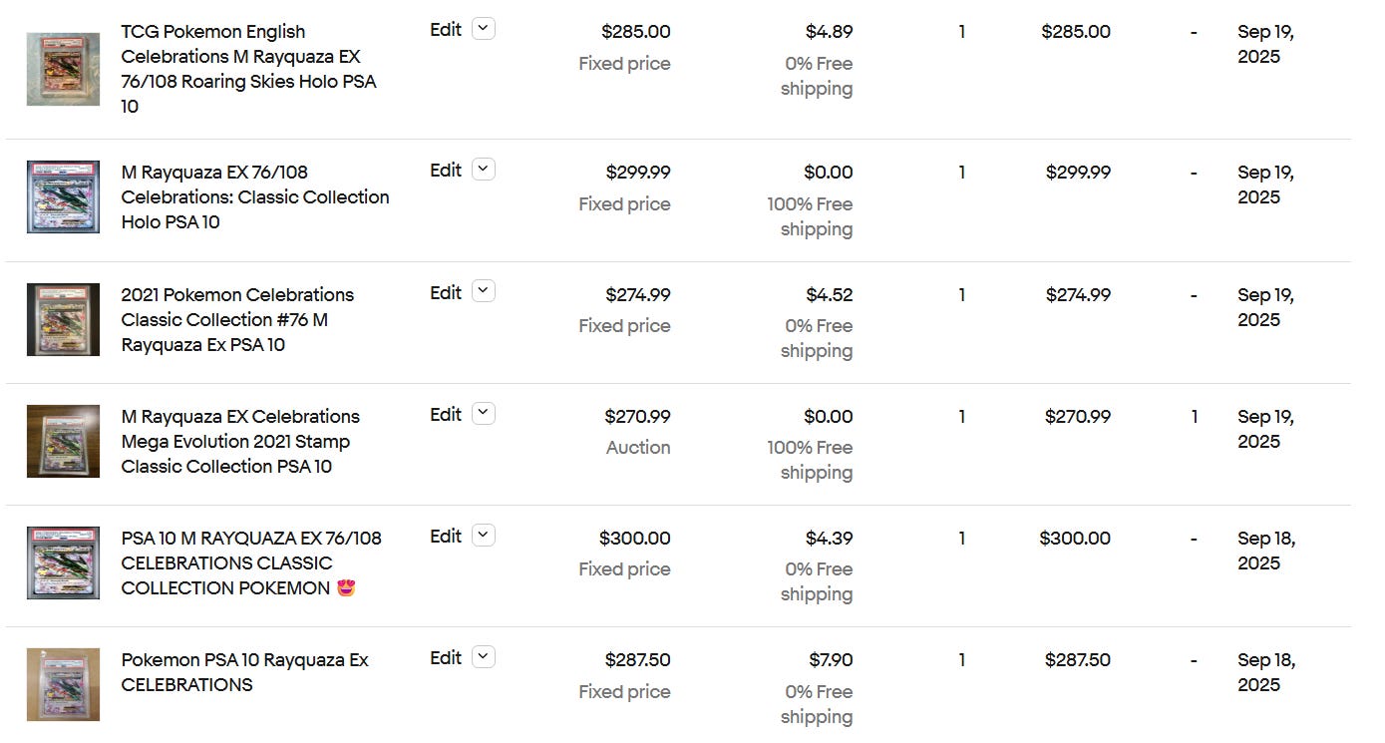The height and width of the screenshot is (743, 1385).
Task: Expand Edit dropdown arrow for $287.50 listing
Action: 484,656
